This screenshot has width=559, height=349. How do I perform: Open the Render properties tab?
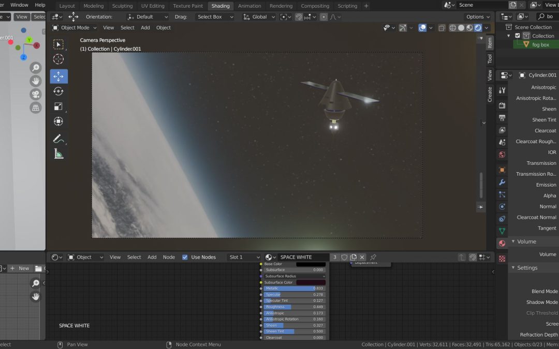tap(502, 105)
